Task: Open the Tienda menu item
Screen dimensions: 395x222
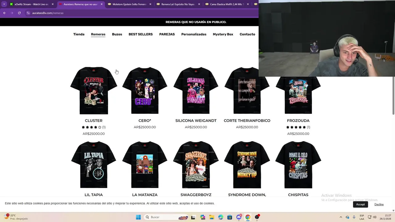Action: pos(79,34)
